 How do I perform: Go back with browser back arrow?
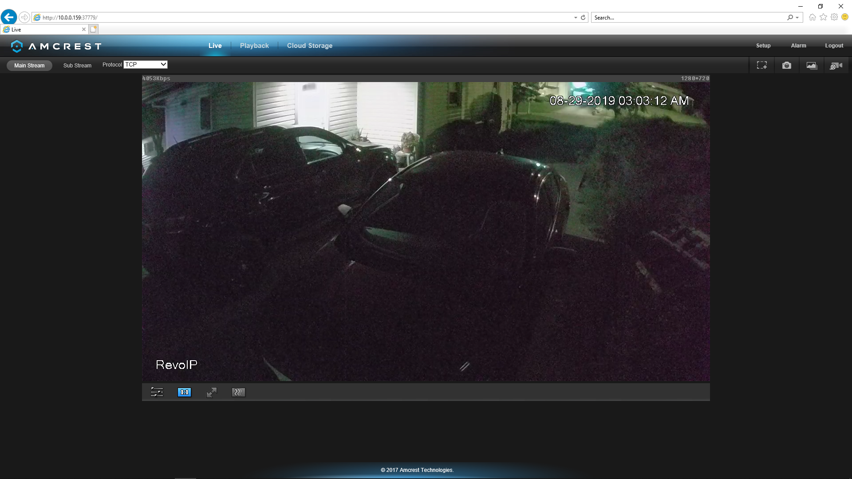tap(9, 17)
